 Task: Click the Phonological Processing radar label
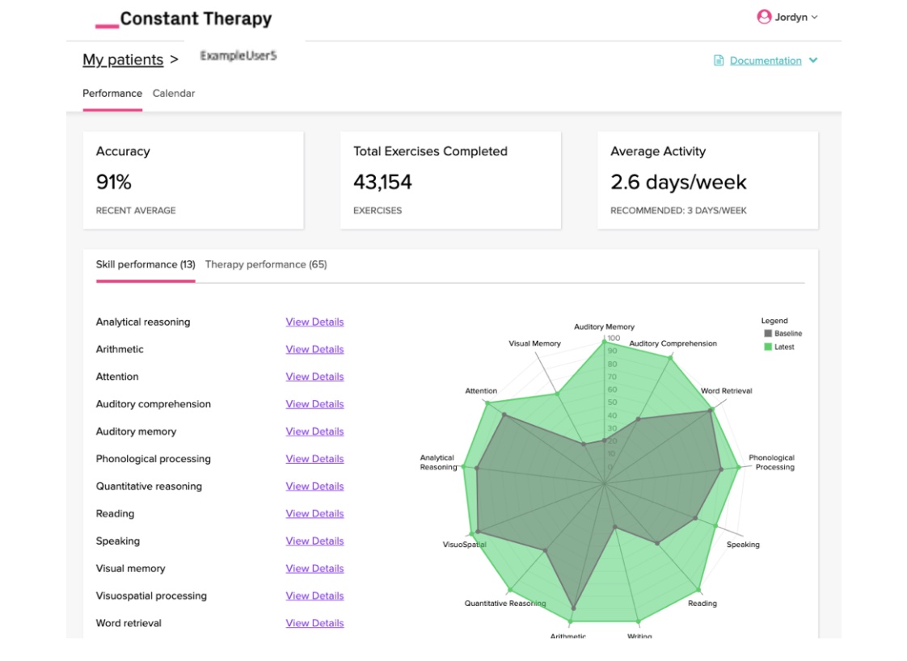tap(772, 462)
